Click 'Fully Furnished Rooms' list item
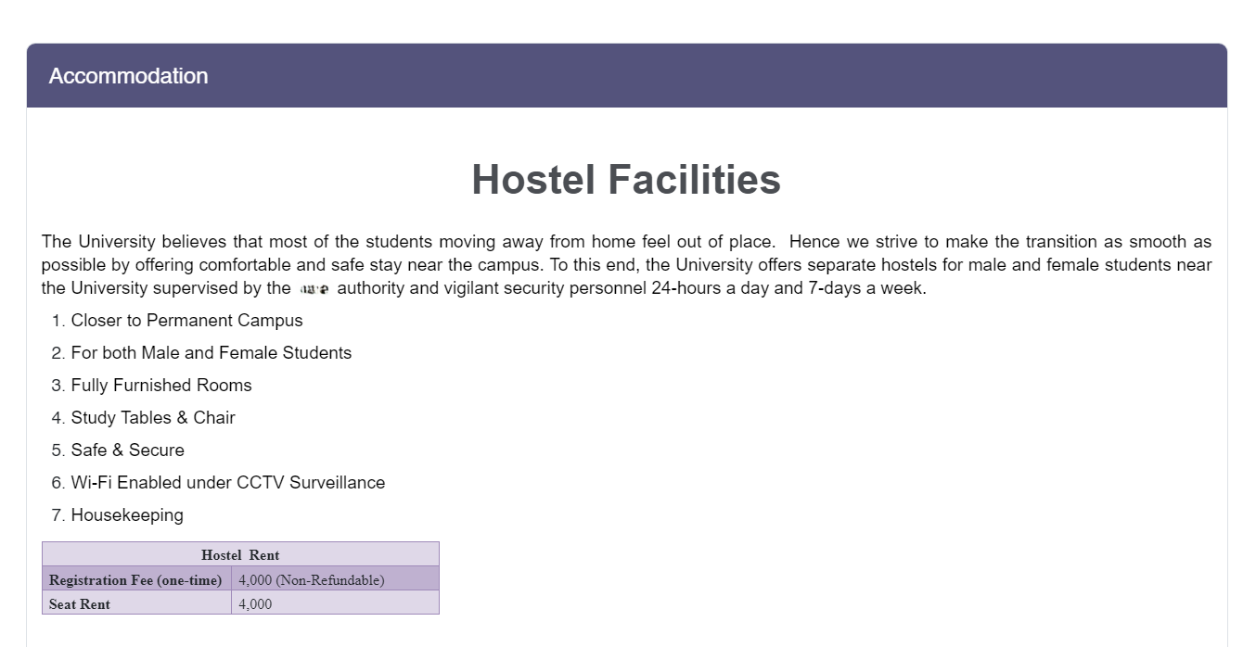Image resolution: width=1256 pixels, height=647 pixels. coord(161,386)
